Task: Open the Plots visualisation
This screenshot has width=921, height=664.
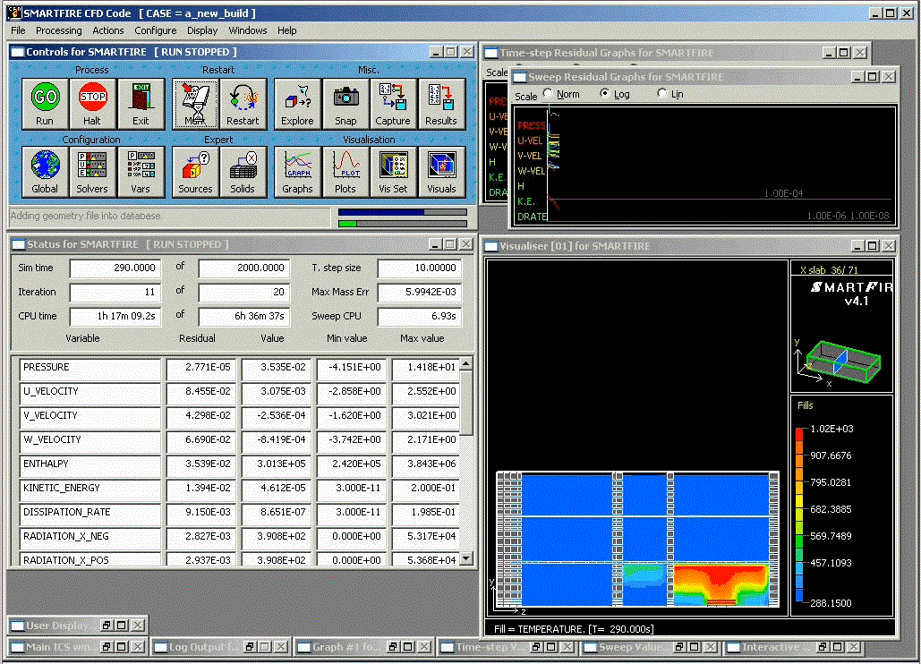Action: coord(345,172)
